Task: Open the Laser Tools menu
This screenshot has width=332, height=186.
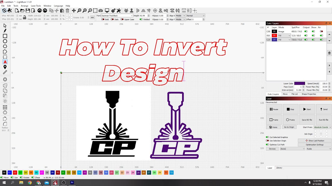Action: 36,6
